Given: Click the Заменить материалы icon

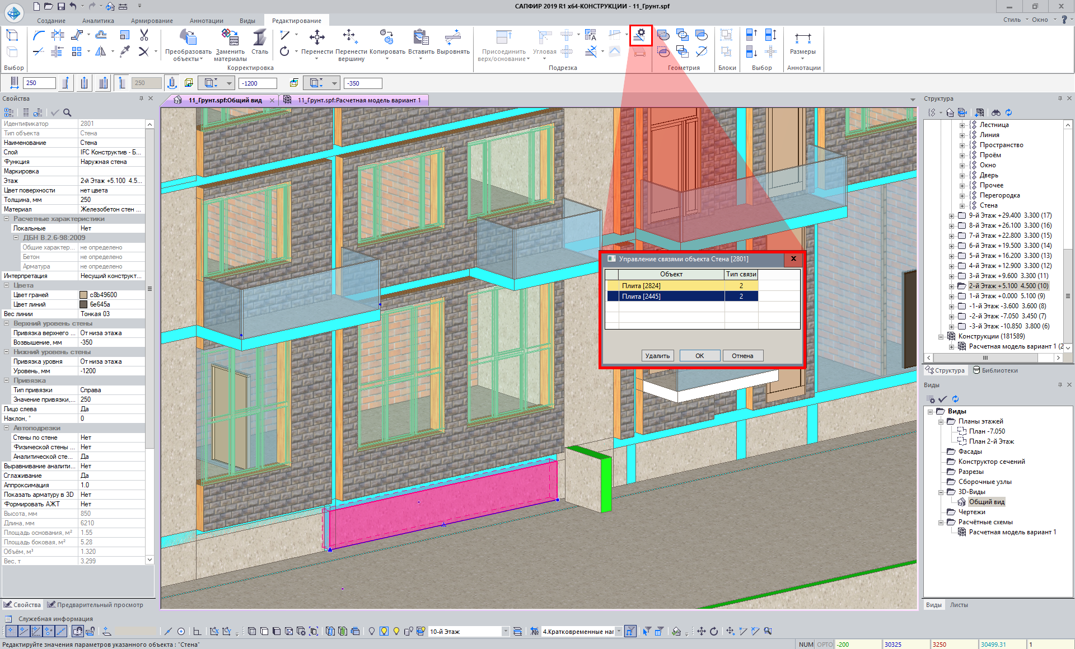Looking at the screenshot, I should [x=230, y=38].
